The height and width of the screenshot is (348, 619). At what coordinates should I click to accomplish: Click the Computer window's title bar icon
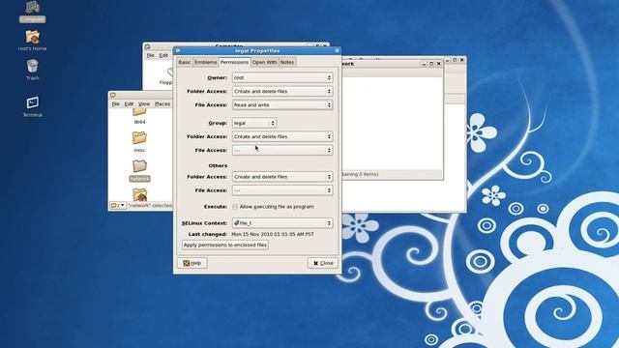(147, 46)
